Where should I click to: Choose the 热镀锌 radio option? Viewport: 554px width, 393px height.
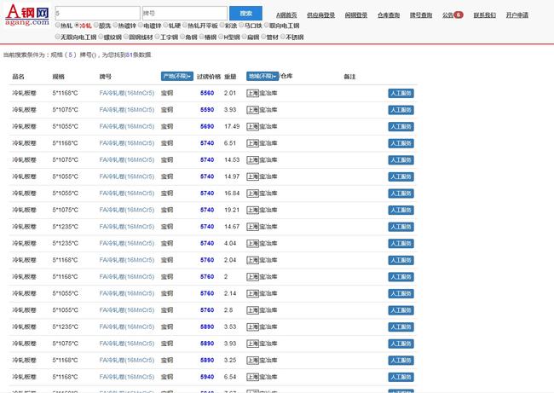[x=115, y=25]
